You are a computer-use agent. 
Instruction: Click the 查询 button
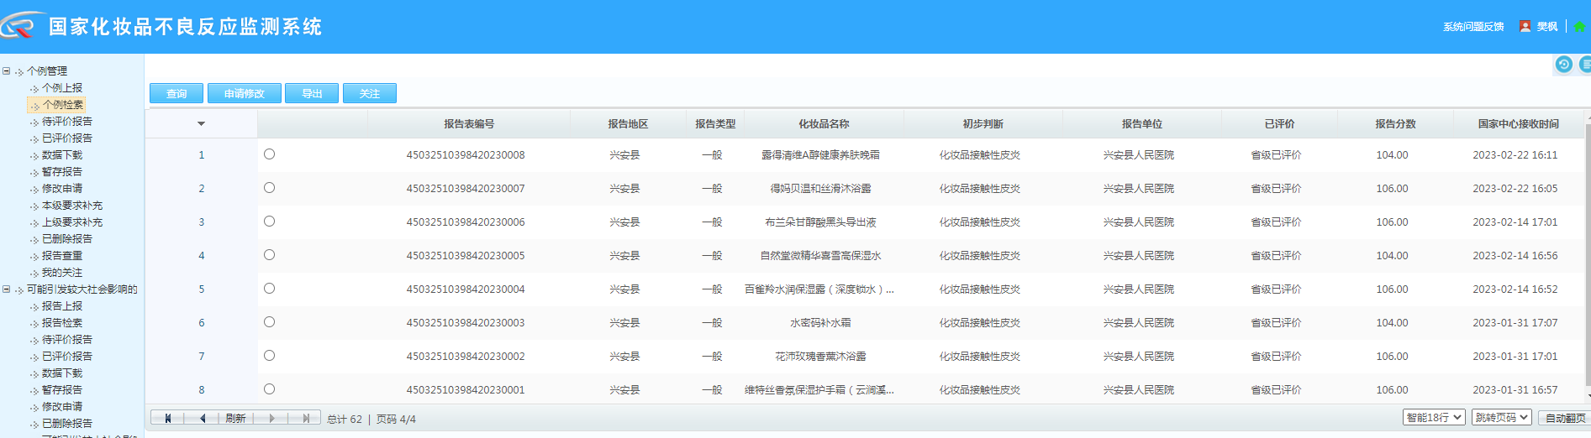[176, 93]
